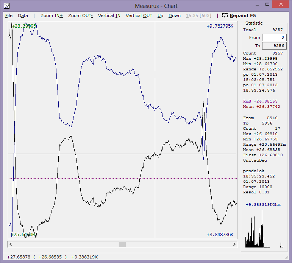Click Zoom IN+ in the menu bar
Screen dimensions: 292x263
point(52,16)
